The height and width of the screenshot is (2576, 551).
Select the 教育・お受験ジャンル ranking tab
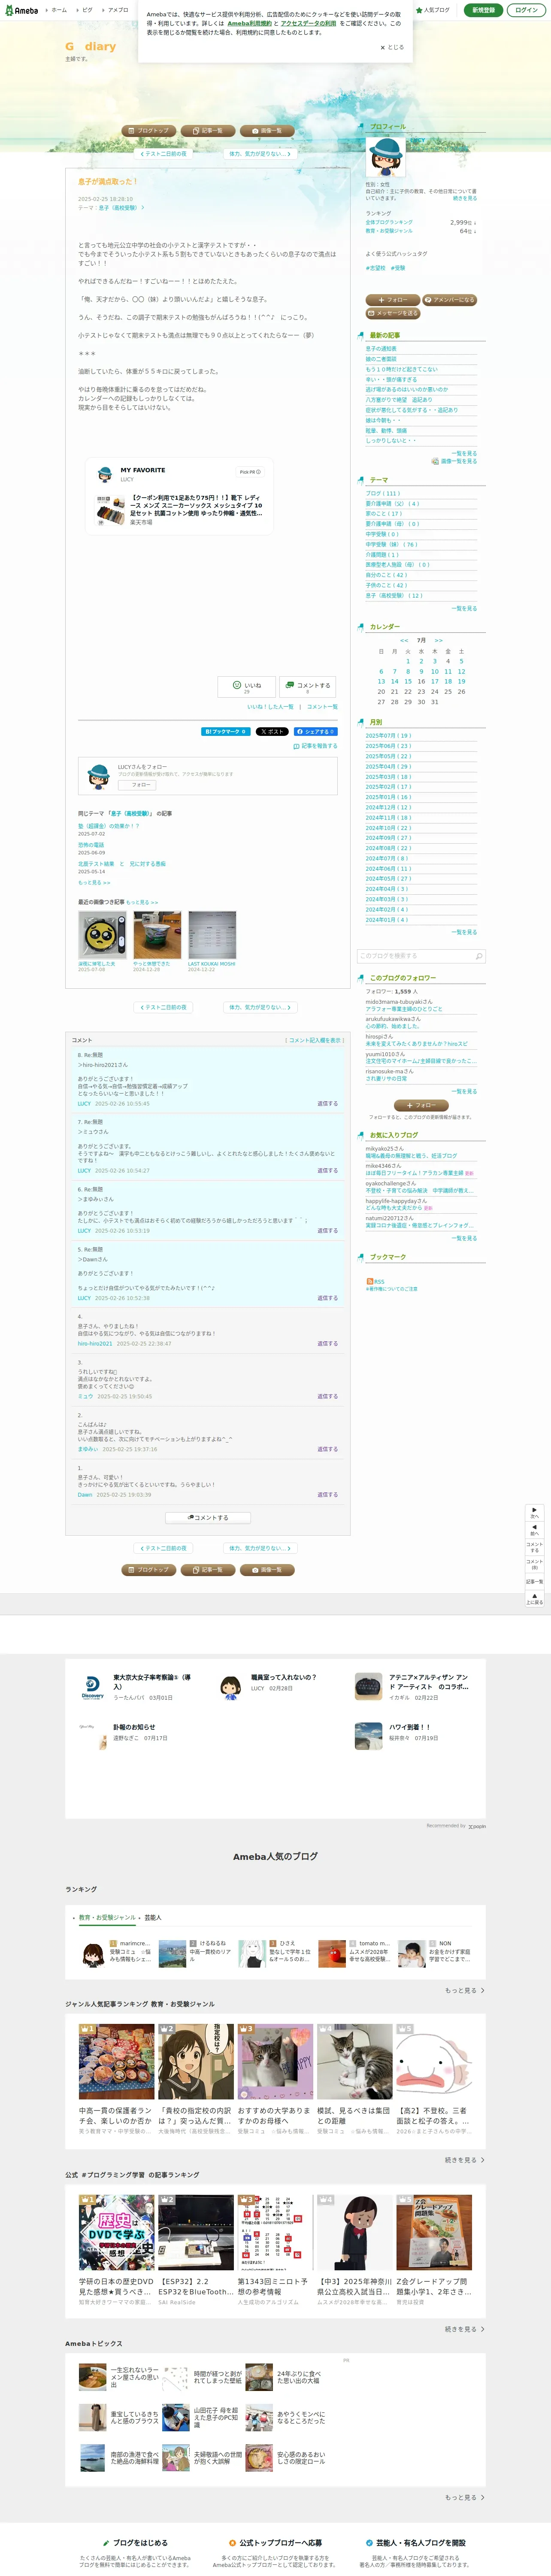[x=107, y=1917]
